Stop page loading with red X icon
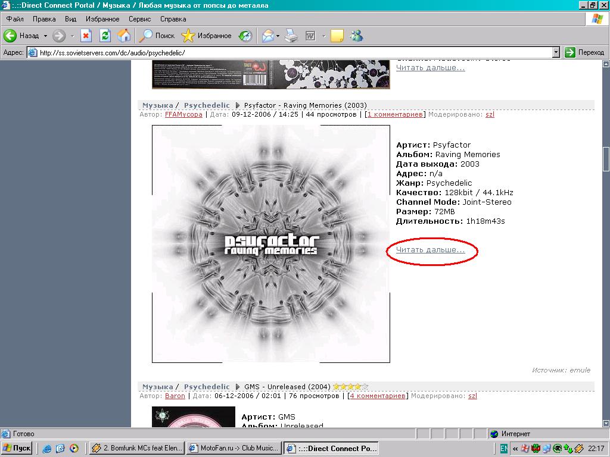Image resolution: width=610 pixels, height=457 pixels. pyautogui.click(x=86, y=36)
